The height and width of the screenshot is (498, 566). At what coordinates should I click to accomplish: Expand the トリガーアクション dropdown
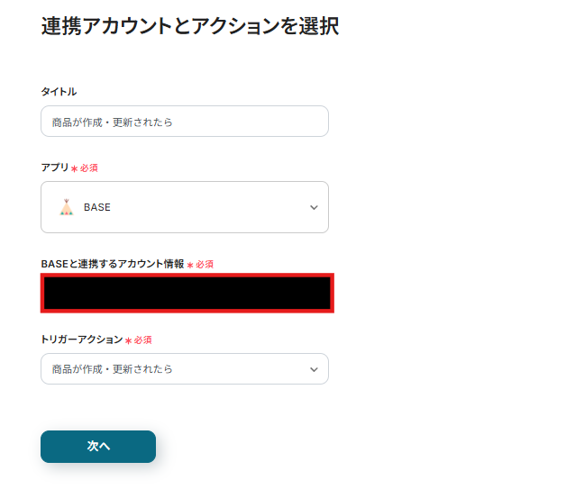[x=184, y=369]
